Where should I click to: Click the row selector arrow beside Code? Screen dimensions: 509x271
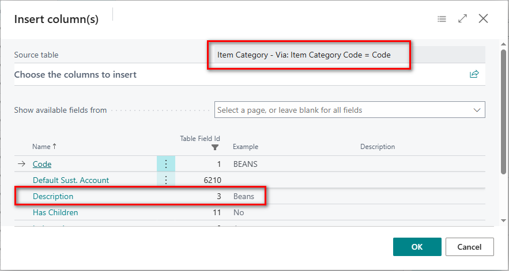point(21,164)
